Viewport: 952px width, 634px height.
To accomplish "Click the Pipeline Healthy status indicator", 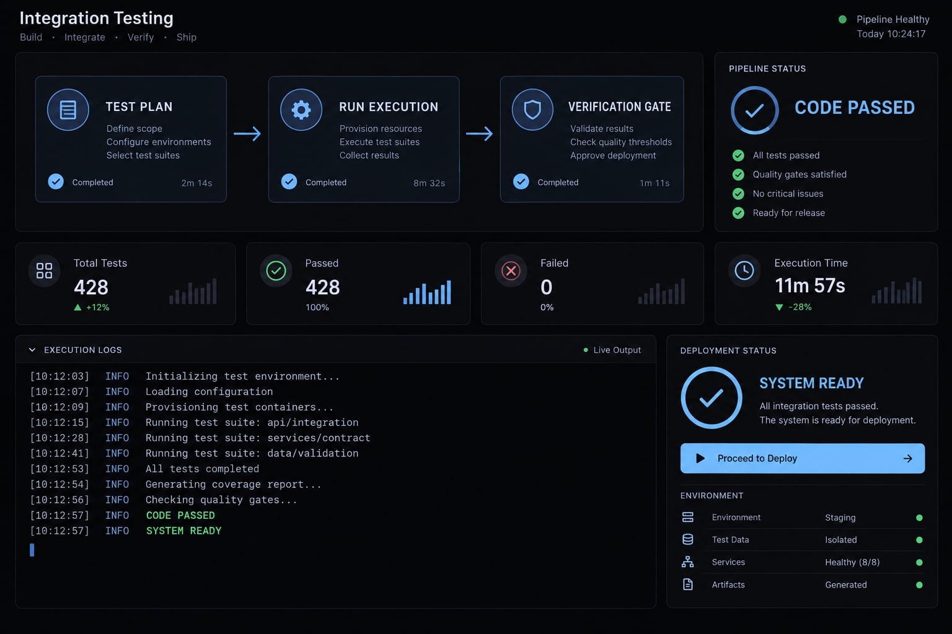I will click(x=884, y=19).
